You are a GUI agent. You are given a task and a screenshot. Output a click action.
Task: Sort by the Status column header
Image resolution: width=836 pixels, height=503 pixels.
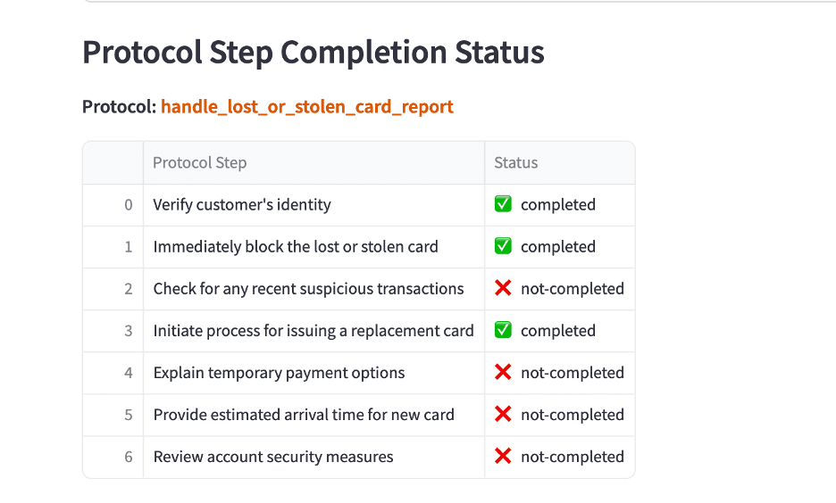[x=560, y=163]
